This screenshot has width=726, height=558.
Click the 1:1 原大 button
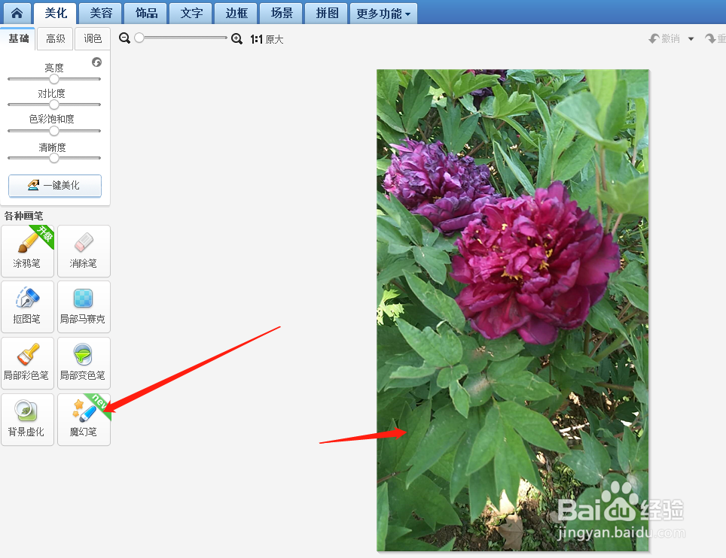point(267,39)
